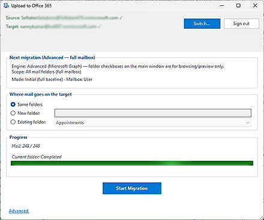Click the 'Mail: 248 / 248' progress text

26,146
